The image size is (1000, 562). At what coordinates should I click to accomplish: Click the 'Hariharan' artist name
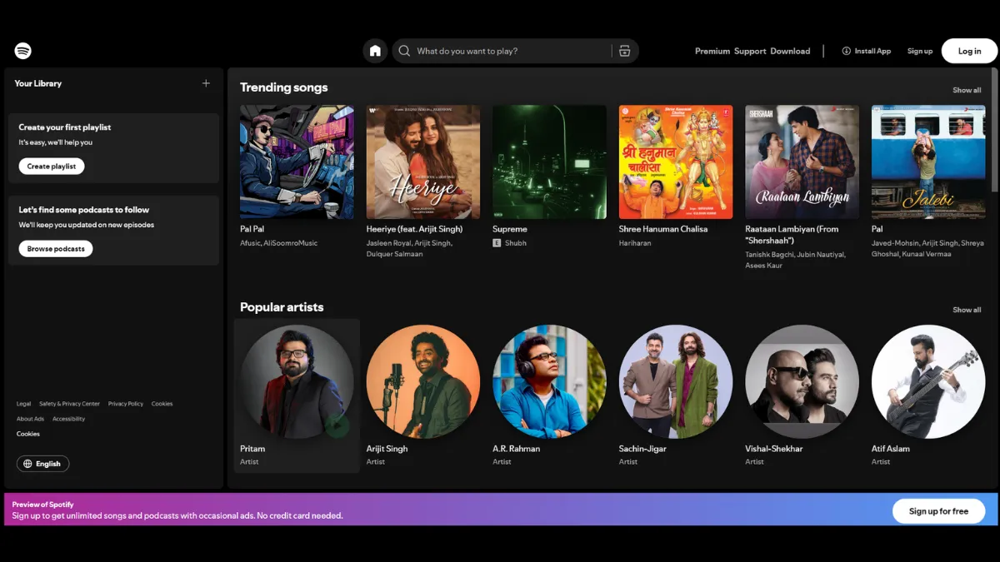tap(635, 243)
